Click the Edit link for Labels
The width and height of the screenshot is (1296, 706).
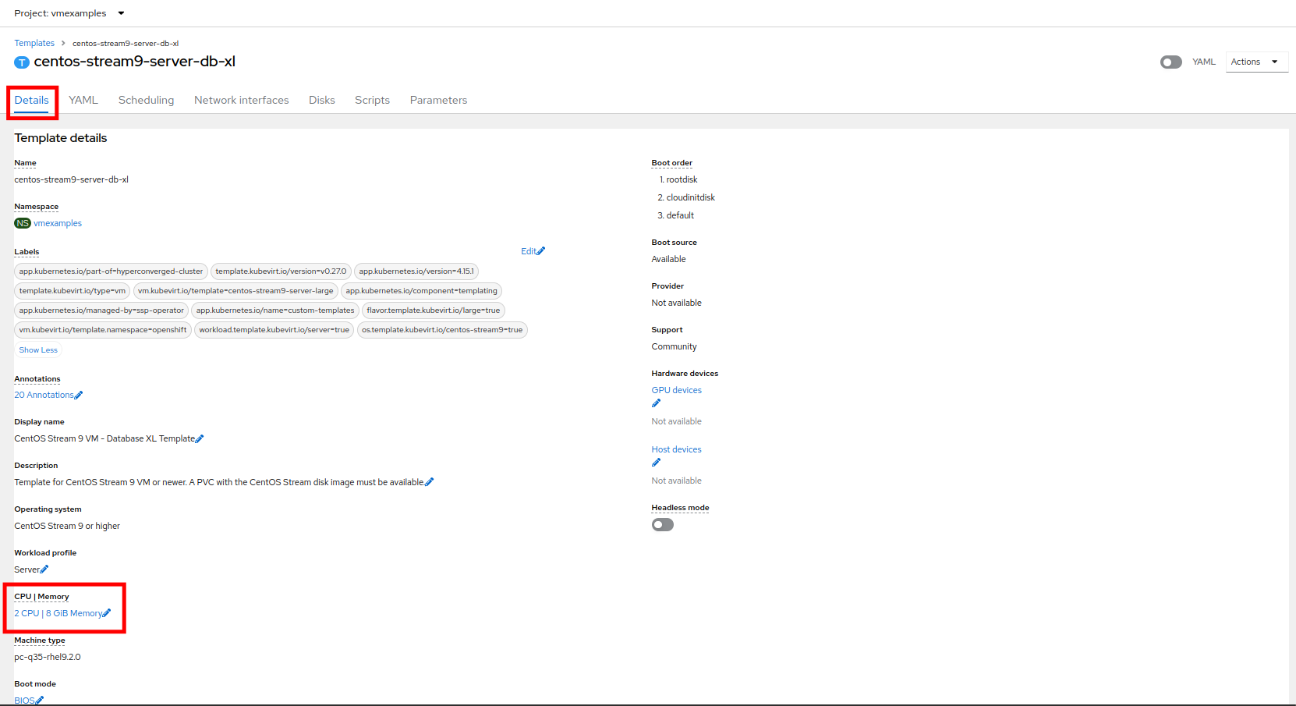529,251
